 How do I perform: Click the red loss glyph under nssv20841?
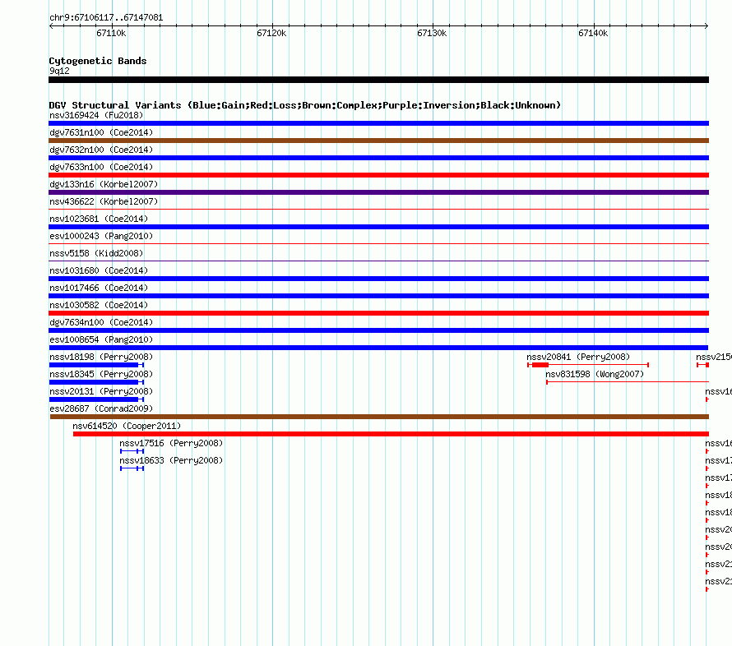pos(588,365)
